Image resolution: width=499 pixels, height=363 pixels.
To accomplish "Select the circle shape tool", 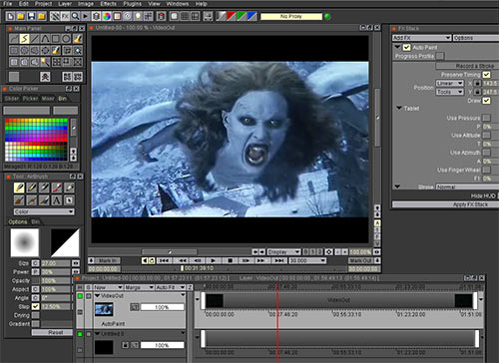I will point(66,39).
